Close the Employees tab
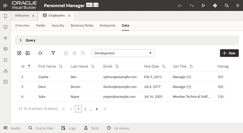This screenshot has height=133, width=243. tap(69, 16)
